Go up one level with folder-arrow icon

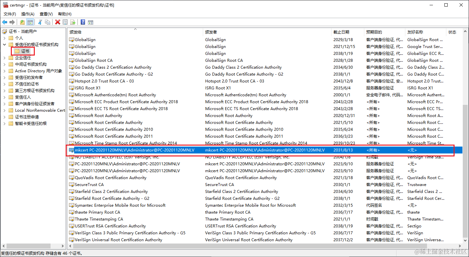point(22,22)
